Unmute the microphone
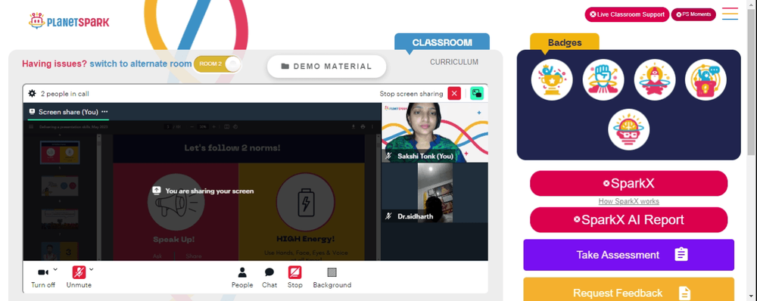This screenshot has height=301, width=757. coord(79,278)
